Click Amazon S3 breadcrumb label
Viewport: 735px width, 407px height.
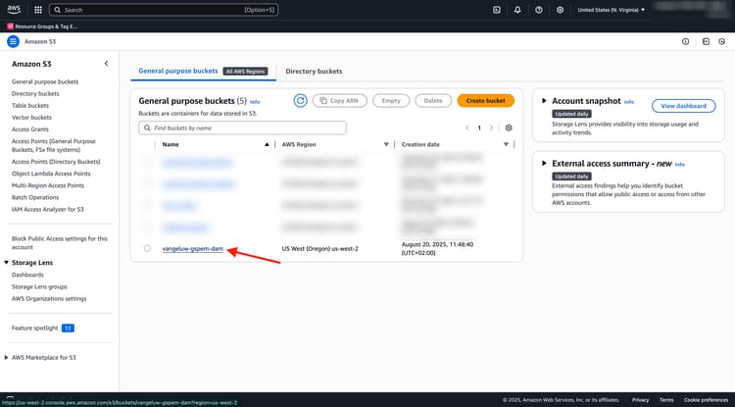tap(40, 42)
